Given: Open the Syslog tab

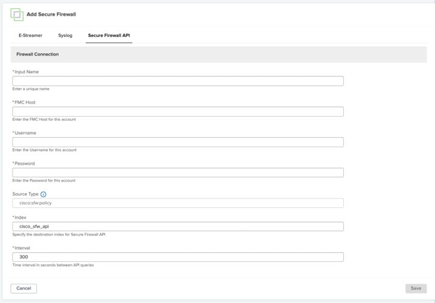Looking at the screenshot, I should coord(65,36).
